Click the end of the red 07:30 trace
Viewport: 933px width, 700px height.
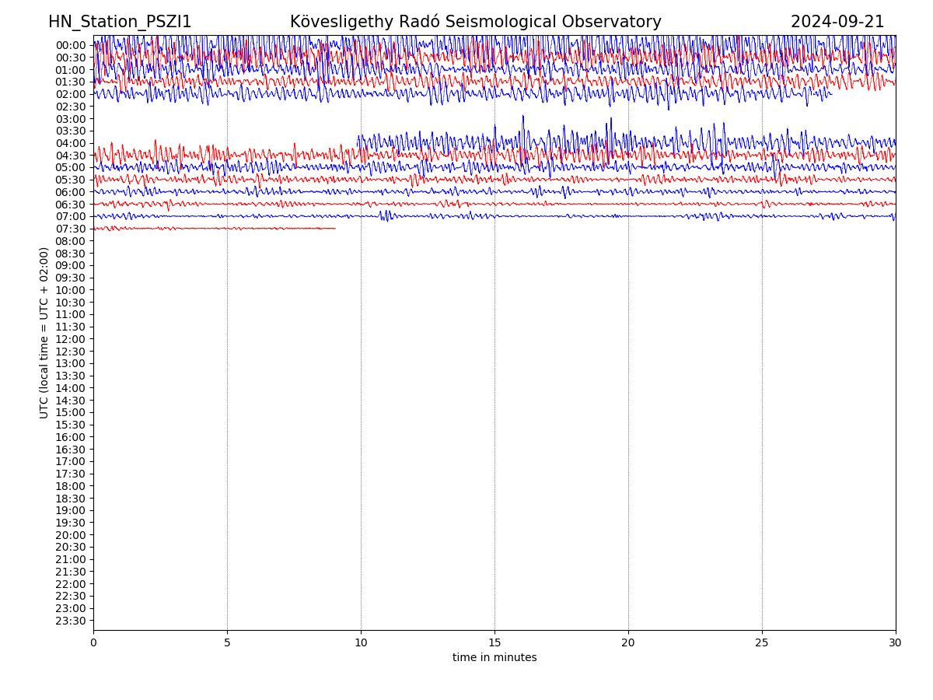335,229
